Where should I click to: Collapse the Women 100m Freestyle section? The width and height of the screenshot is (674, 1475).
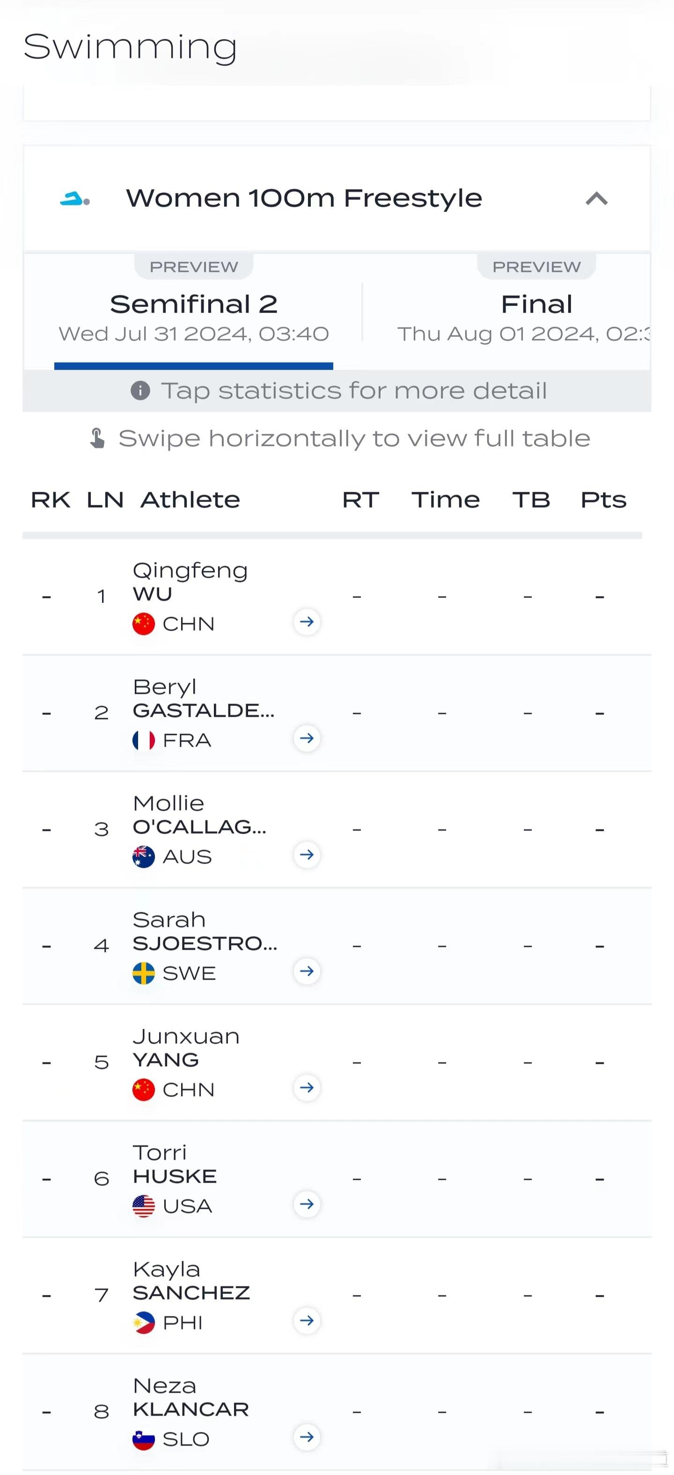597,199
